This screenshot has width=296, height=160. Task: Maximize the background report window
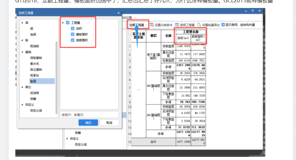pos(253,11)
